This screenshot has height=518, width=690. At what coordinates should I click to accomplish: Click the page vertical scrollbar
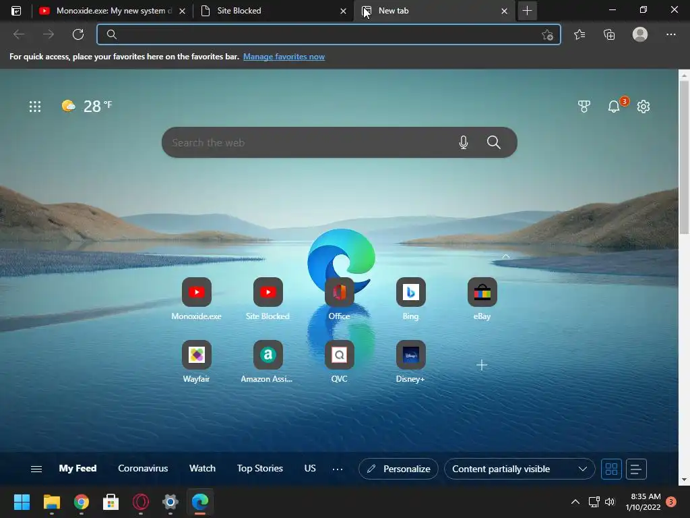(684, 158)
